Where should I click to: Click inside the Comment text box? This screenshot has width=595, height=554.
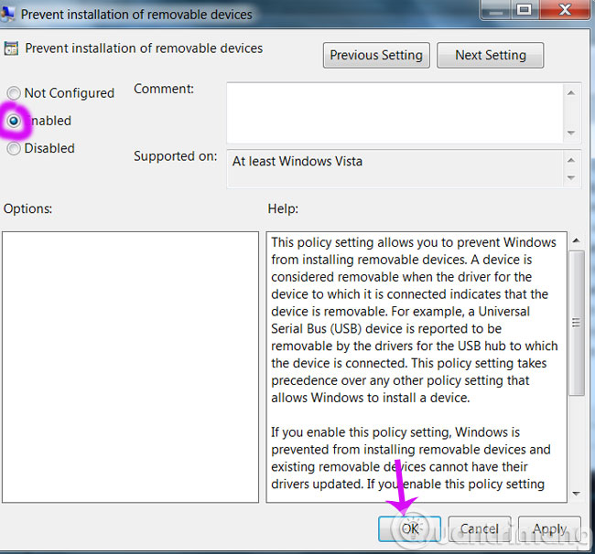pyautogui.click(x=395, y=113)
